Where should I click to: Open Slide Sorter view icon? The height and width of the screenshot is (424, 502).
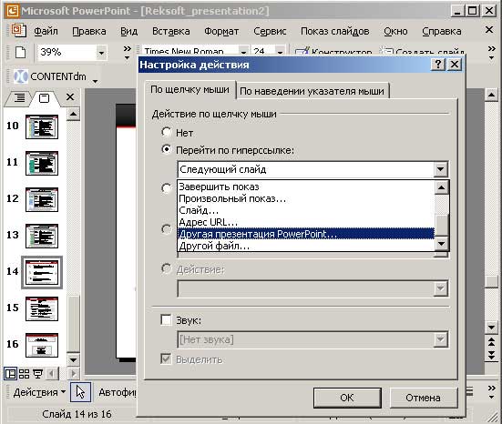click(24, 373)
